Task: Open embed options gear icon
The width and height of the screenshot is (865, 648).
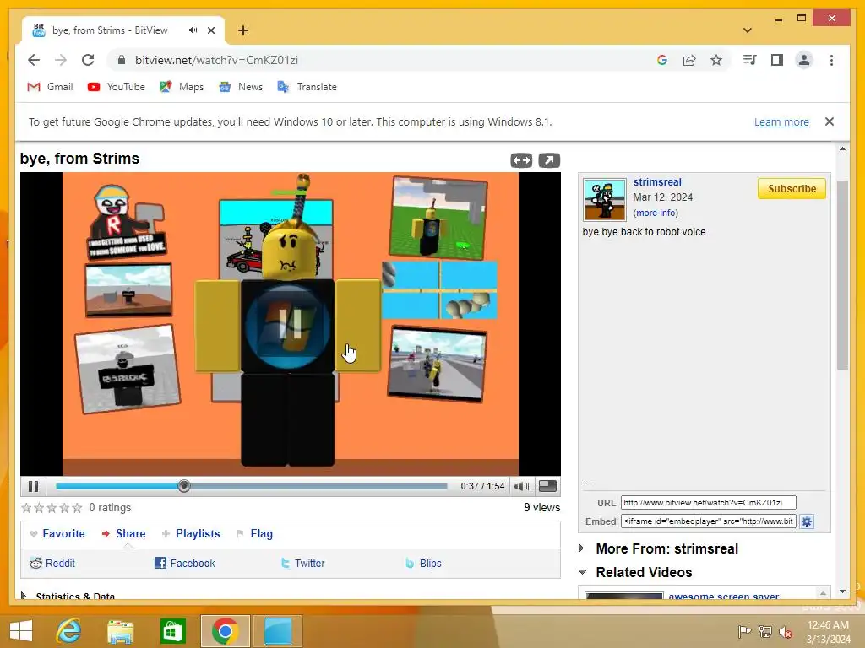Action: [x=807, y=521]
